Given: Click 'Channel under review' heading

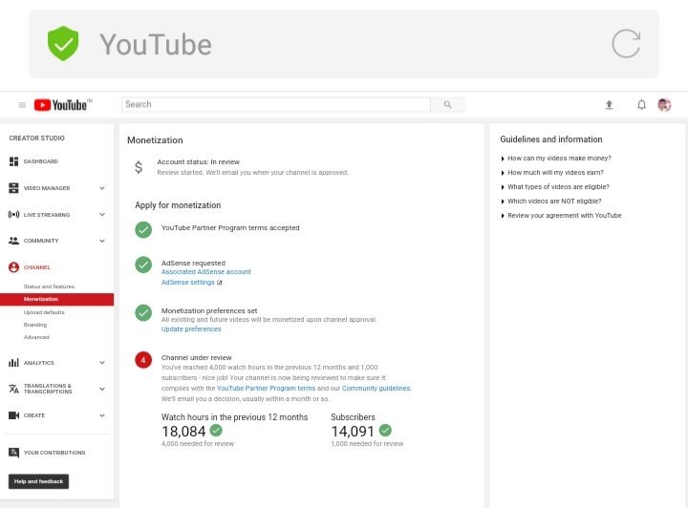Looking at the screenshot, I should tap(197, 358).
